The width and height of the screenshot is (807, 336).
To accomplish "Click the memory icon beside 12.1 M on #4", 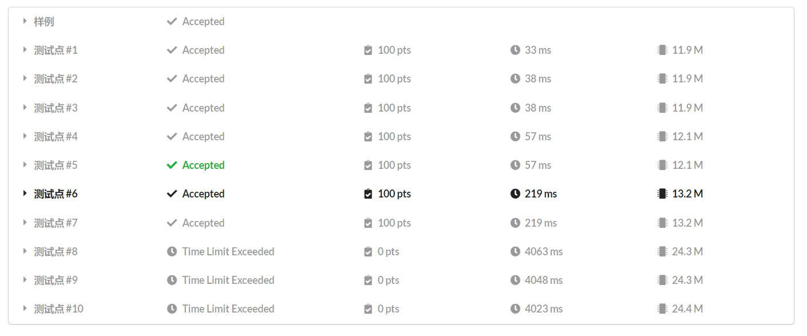I will [x=662, y=137].
